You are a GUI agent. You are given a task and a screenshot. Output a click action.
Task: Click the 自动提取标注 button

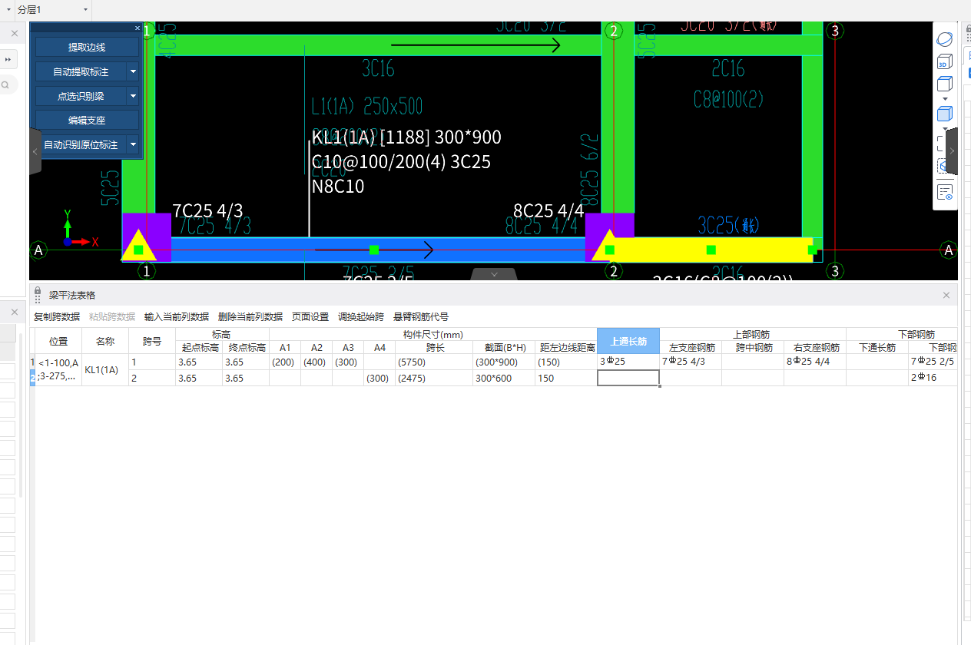pos(81,71)
